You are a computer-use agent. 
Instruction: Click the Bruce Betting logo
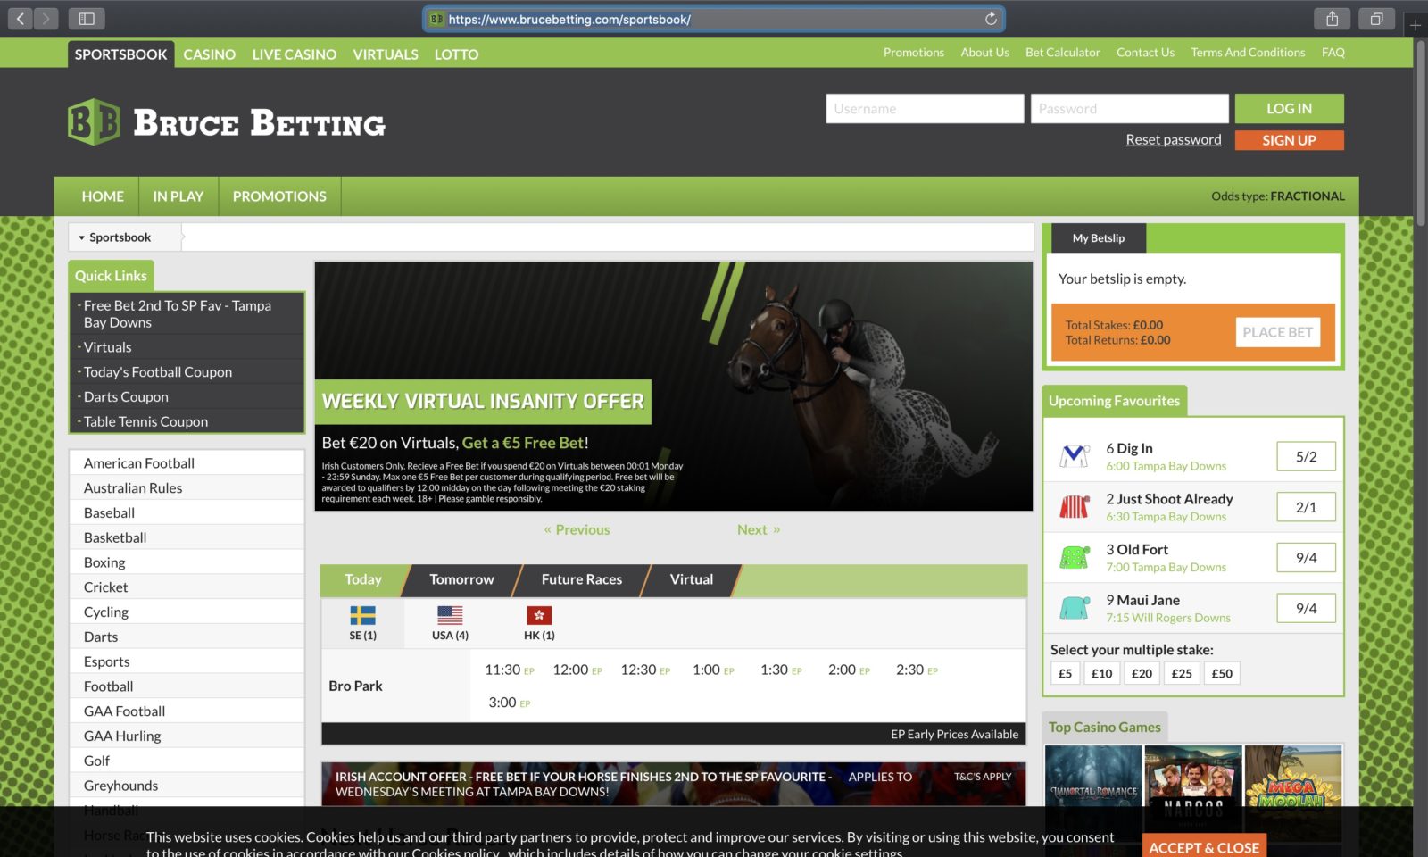coord(225,122)
